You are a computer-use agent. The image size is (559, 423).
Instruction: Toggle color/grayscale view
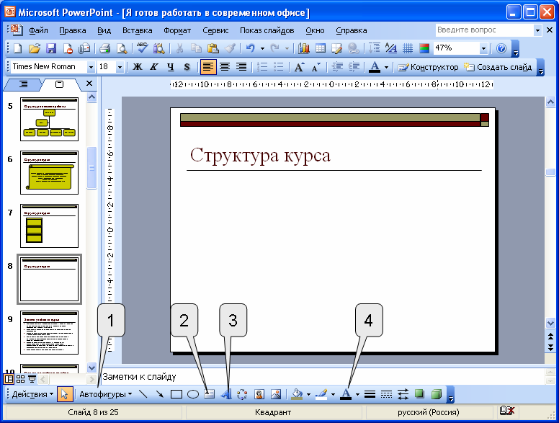click(x=424, y=48)
